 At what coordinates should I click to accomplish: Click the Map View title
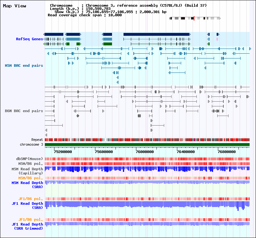(14, 6)
